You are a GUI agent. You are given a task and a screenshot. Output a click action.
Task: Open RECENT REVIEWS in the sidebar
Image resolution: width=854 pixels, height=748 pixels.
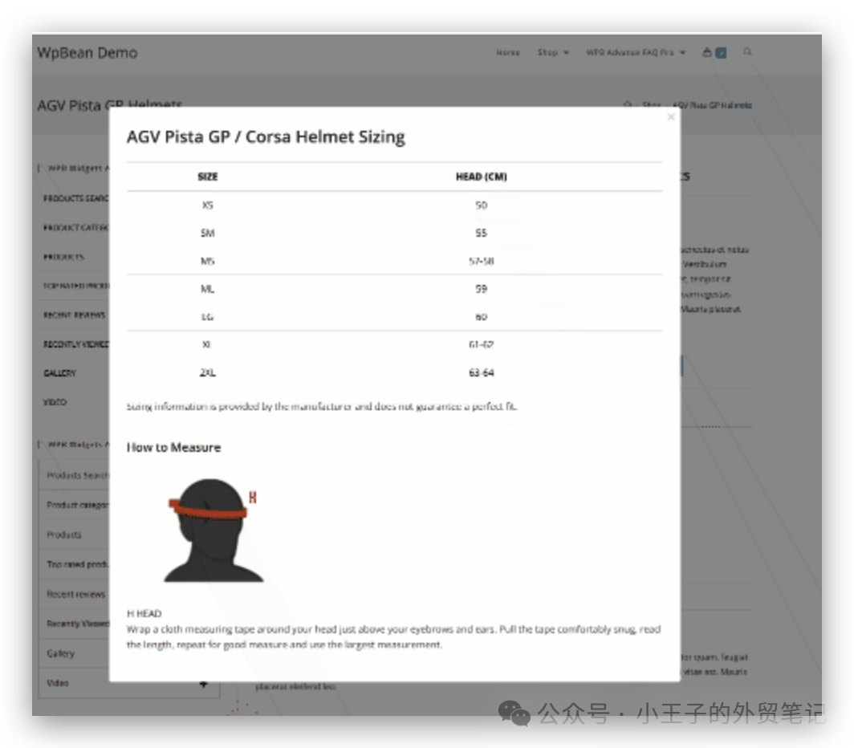pos(75,315)
